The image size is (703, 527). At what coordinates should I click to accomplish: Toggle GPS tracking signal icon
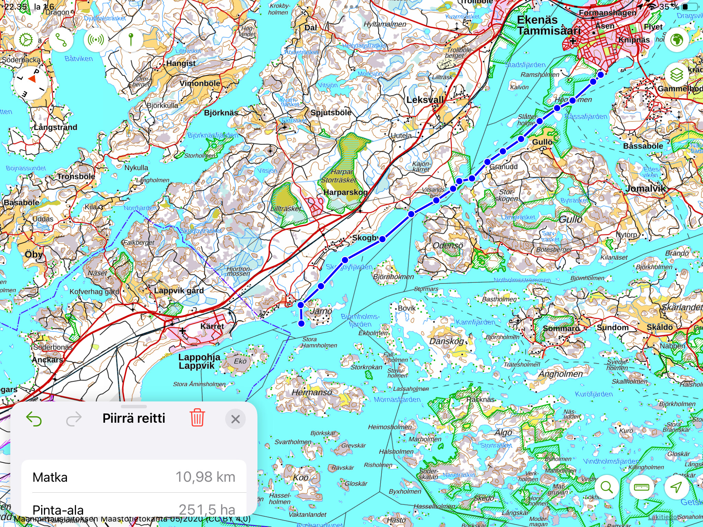coord(96,40)
